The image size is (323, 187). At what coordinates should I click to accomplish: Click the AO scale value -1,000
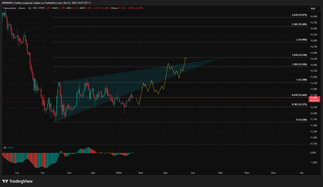tap(314, 162)
